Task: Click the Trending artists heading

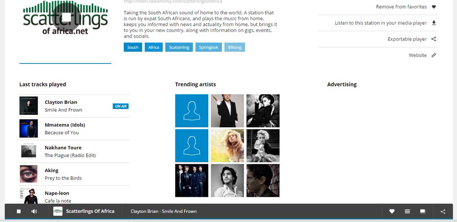Action: [x=195, y=84]
